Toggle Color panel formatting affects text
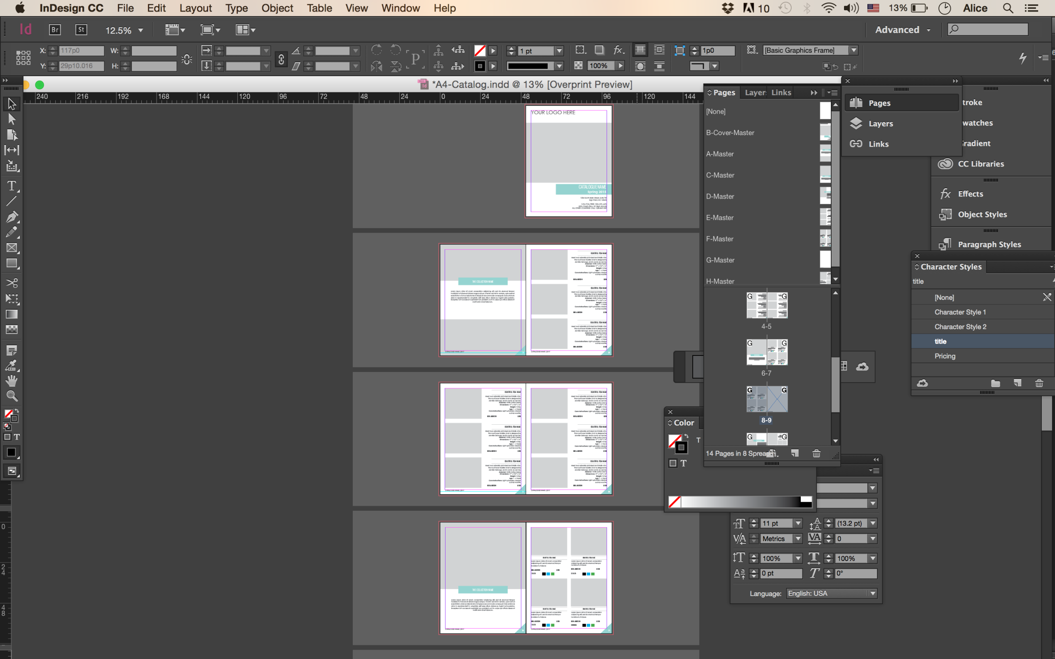The height and width of the screenshot is (659, 1055). coord(684,463)
